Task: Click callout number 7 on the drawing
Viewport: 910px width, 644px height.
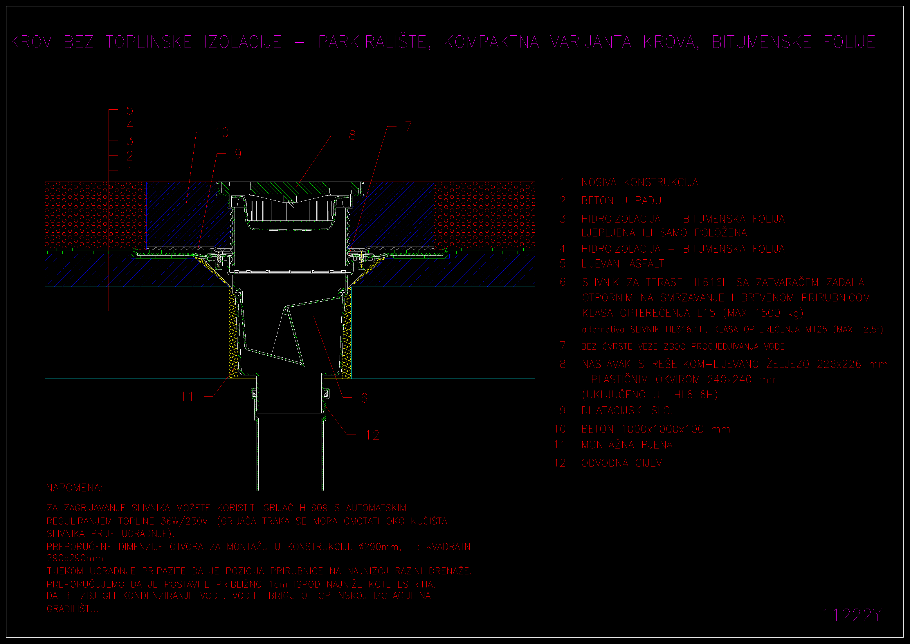Action: pyautogui.click(x=409, y=126)
